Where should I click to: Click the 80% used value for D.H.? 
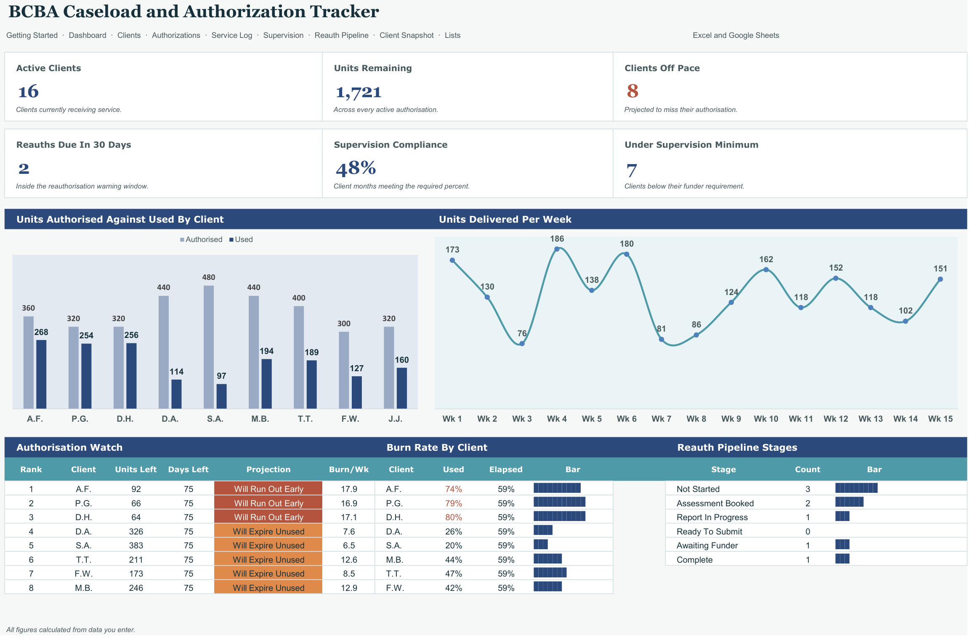(x=454, y=517)
